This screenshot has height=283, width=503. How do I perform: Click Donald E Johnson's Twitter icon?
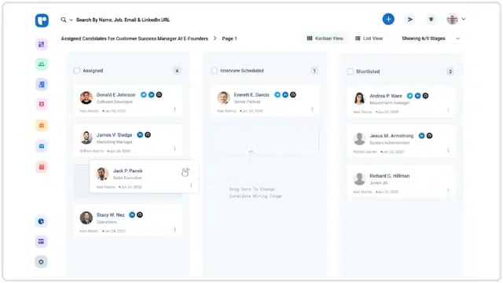click(x=144, y=94)
